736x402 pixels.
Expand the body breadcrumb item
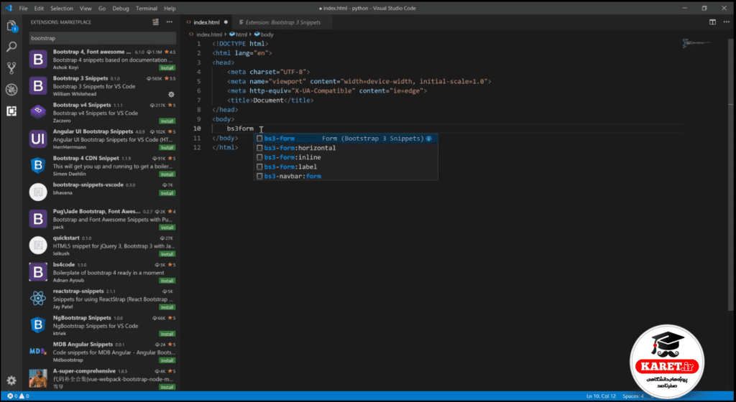coord(264,34)
